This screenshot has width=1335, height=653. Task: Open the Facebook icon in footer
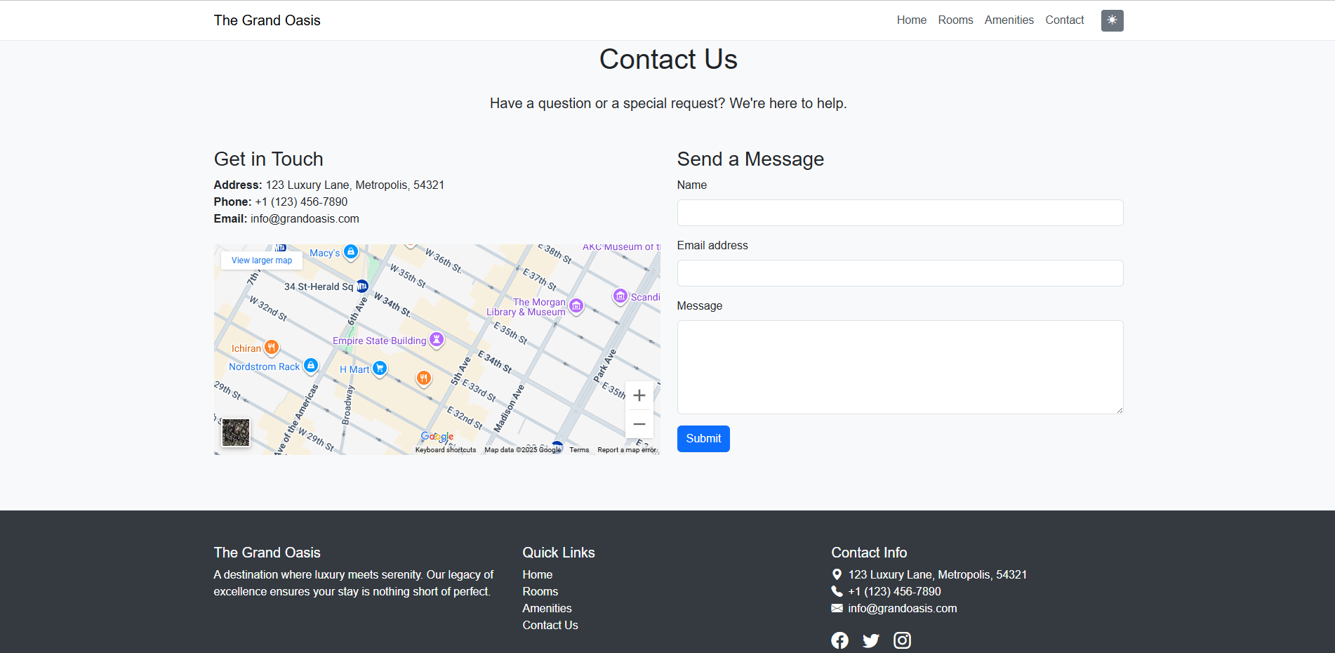click(x=839, y=640)
